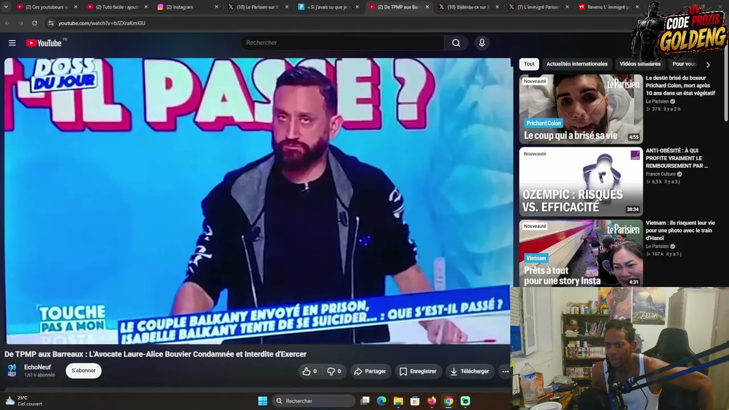Open the green chat app on the taskbar
The width and height of the screenshot is (729, 410).
465,401
